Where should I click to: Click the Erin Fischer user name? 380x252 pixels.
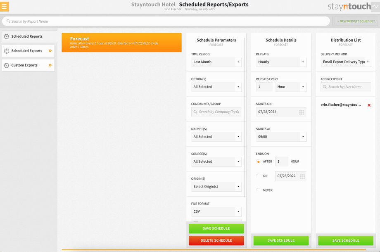(x=173, y=9)
